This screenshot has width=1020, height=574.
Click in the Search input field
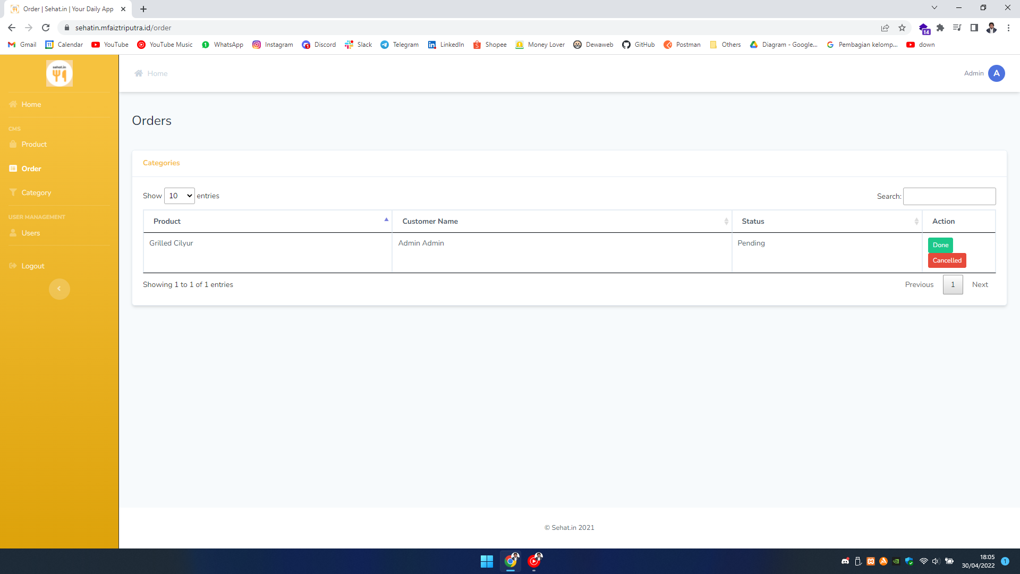[949, 196]
